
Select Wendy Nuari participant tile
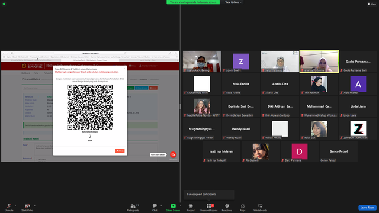click(241, 129)
